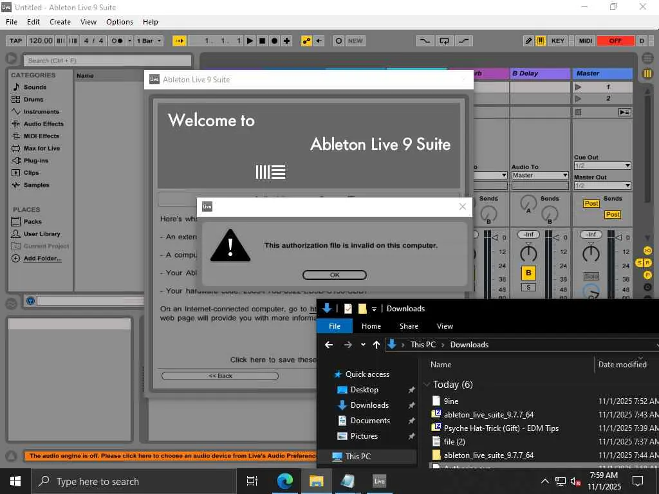659x494 pixels.
Task: Select the Max for Live category
Action: tap(42, 149)
